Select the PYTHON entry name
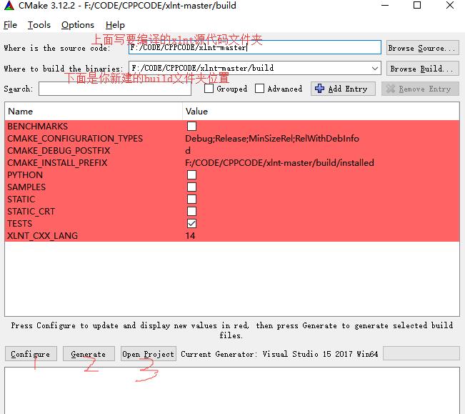 tap(25, 175)
